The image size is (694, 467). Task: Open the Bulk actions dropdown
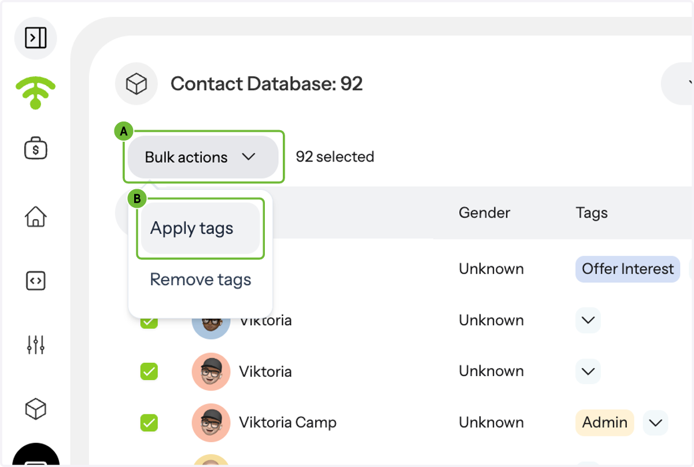tap(203, 157)
